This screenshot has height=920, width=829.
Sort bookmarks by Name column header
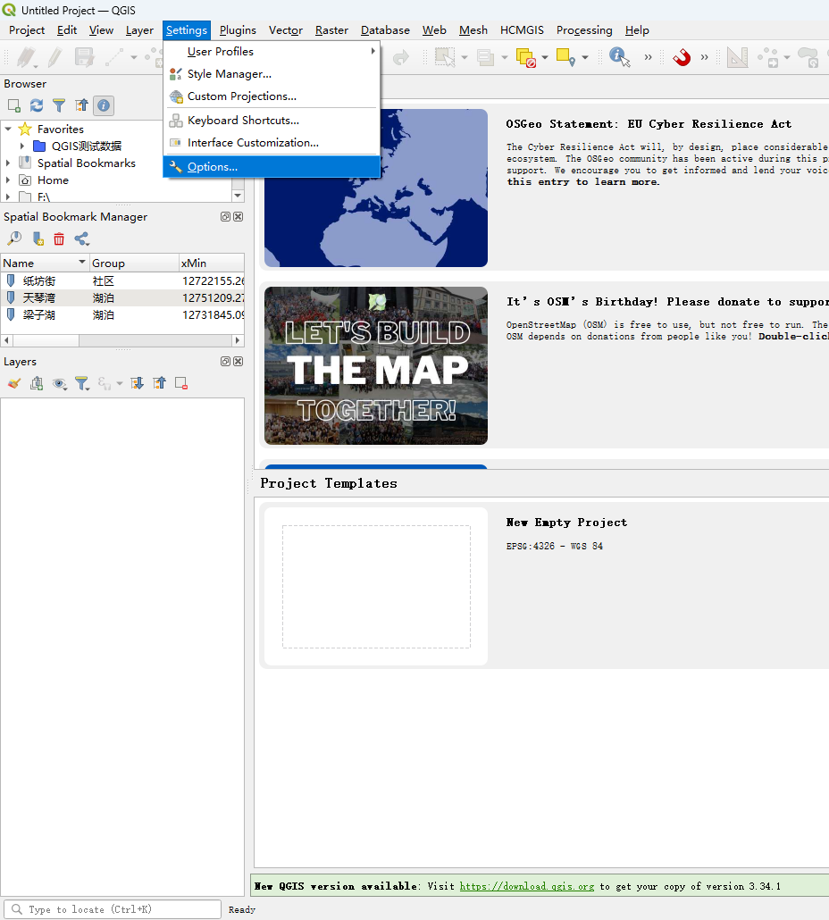click(x=45, y=263)
